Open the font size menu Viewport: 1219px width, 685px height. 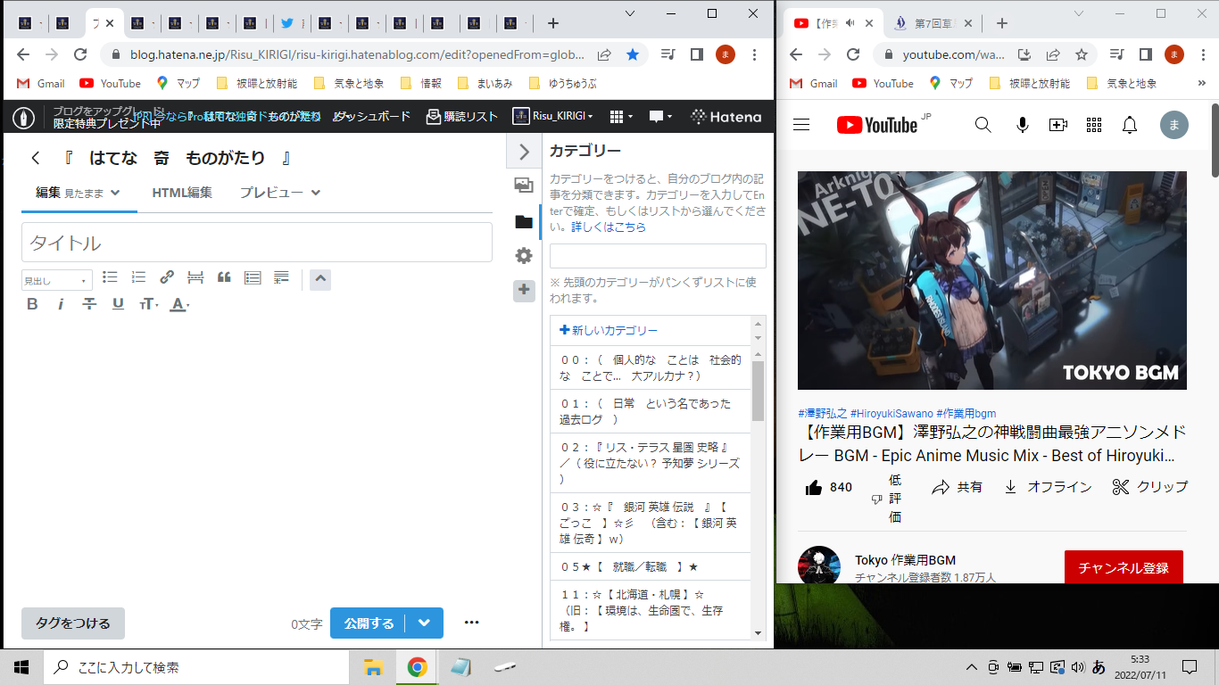coord(148,304)
